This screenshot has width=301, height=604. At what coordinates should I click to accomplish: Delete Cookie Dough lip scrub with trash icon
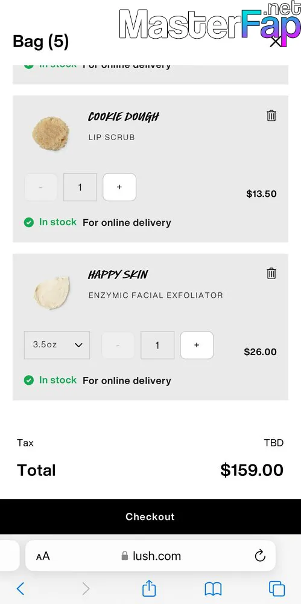coord(271,115)
